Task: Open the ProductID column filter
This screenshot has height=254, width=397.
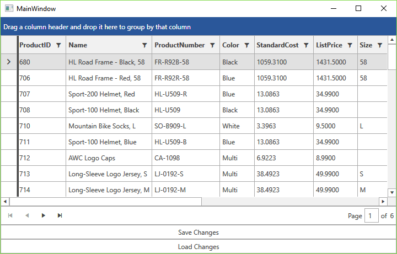Action: (58, 45)
